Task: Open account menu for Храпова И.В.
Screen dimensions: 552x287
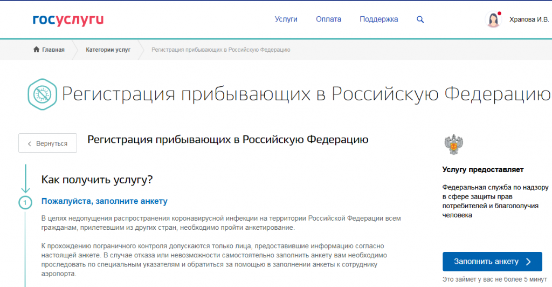Action: pos(529,19)
